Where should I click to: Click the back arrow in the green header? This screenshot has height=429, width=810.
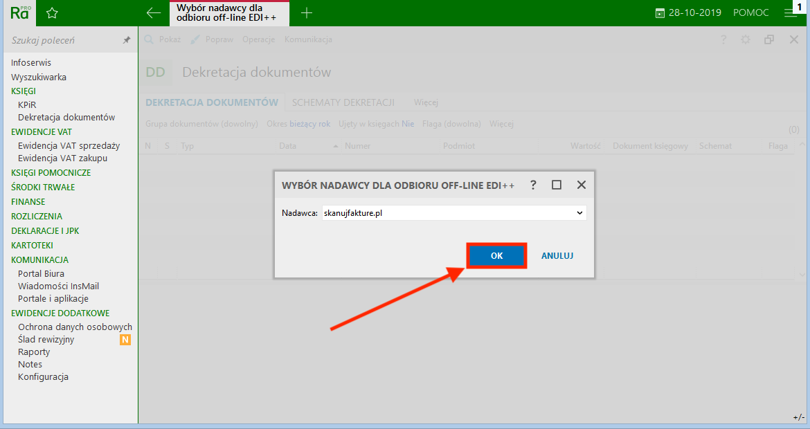point(153,12)
